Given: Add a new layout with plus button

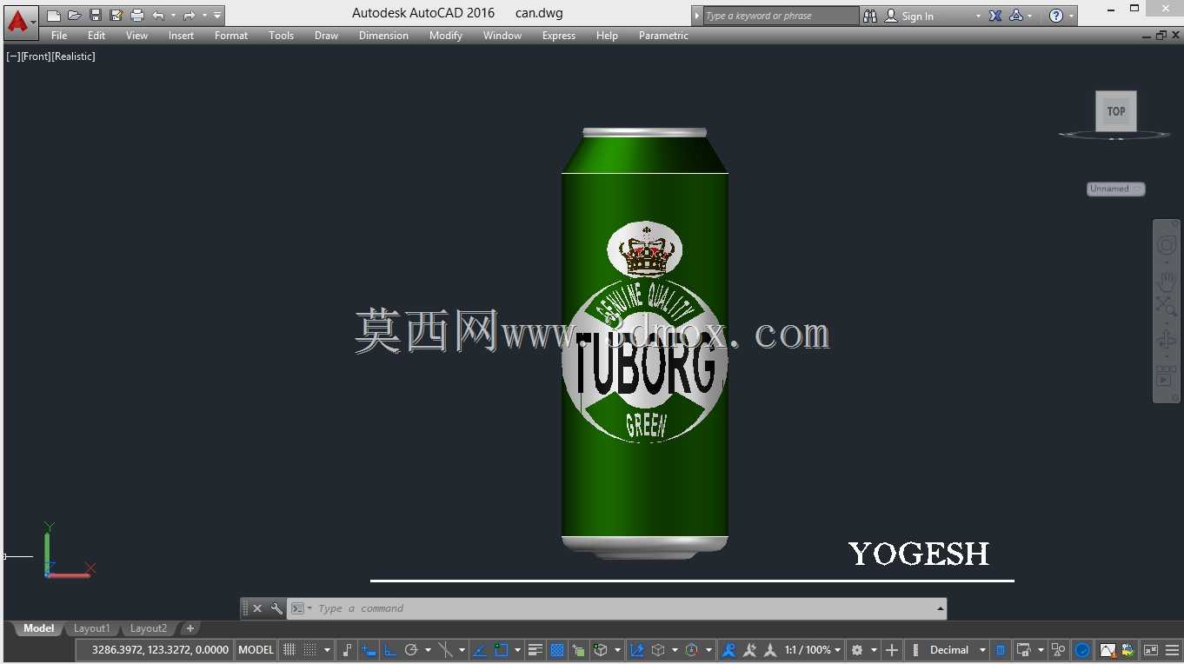Looking at the screenshot, I should (190, 628).
